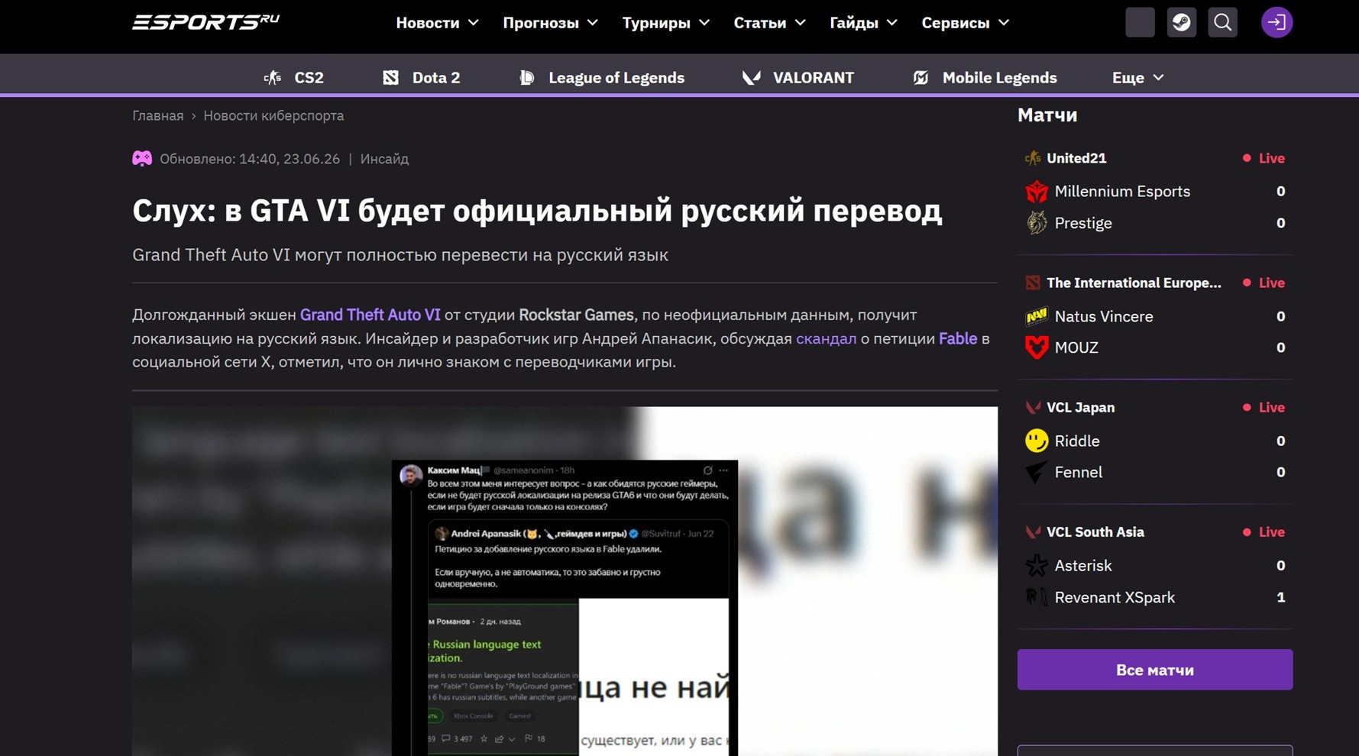Viewport: 1359px width, 756px height.
Task: Click the Все матчи button
Action: [1154, 670]
